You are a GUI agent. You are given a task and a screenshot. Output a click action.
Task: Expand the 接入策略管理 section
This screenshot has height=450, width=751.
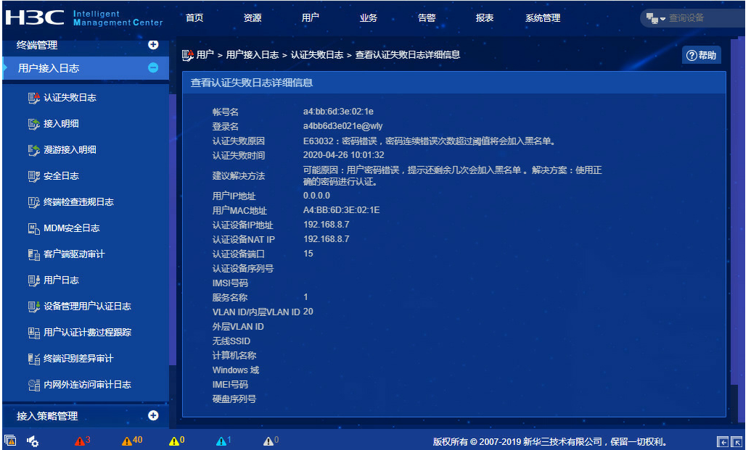pos(153,415)
